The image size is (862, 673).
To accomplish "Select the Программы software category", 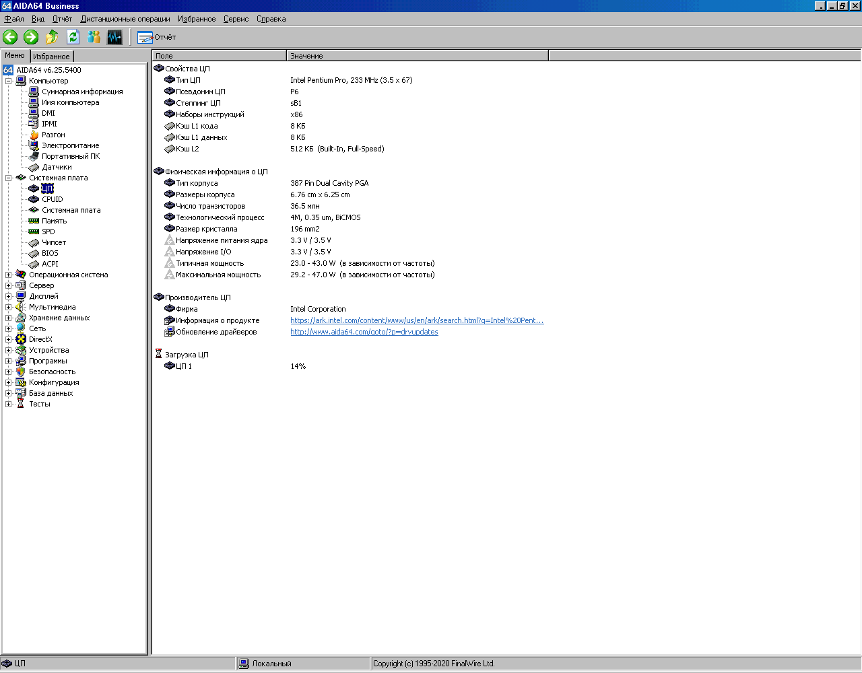I will coord(48,361).
